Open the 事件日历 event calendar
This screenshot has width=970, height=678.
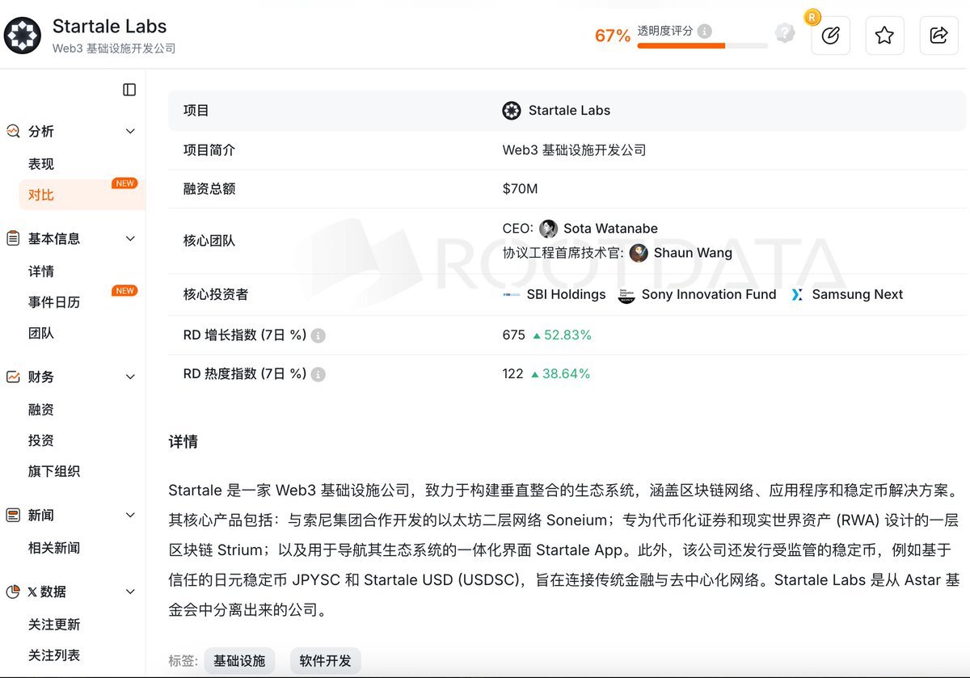coord(54,302)
